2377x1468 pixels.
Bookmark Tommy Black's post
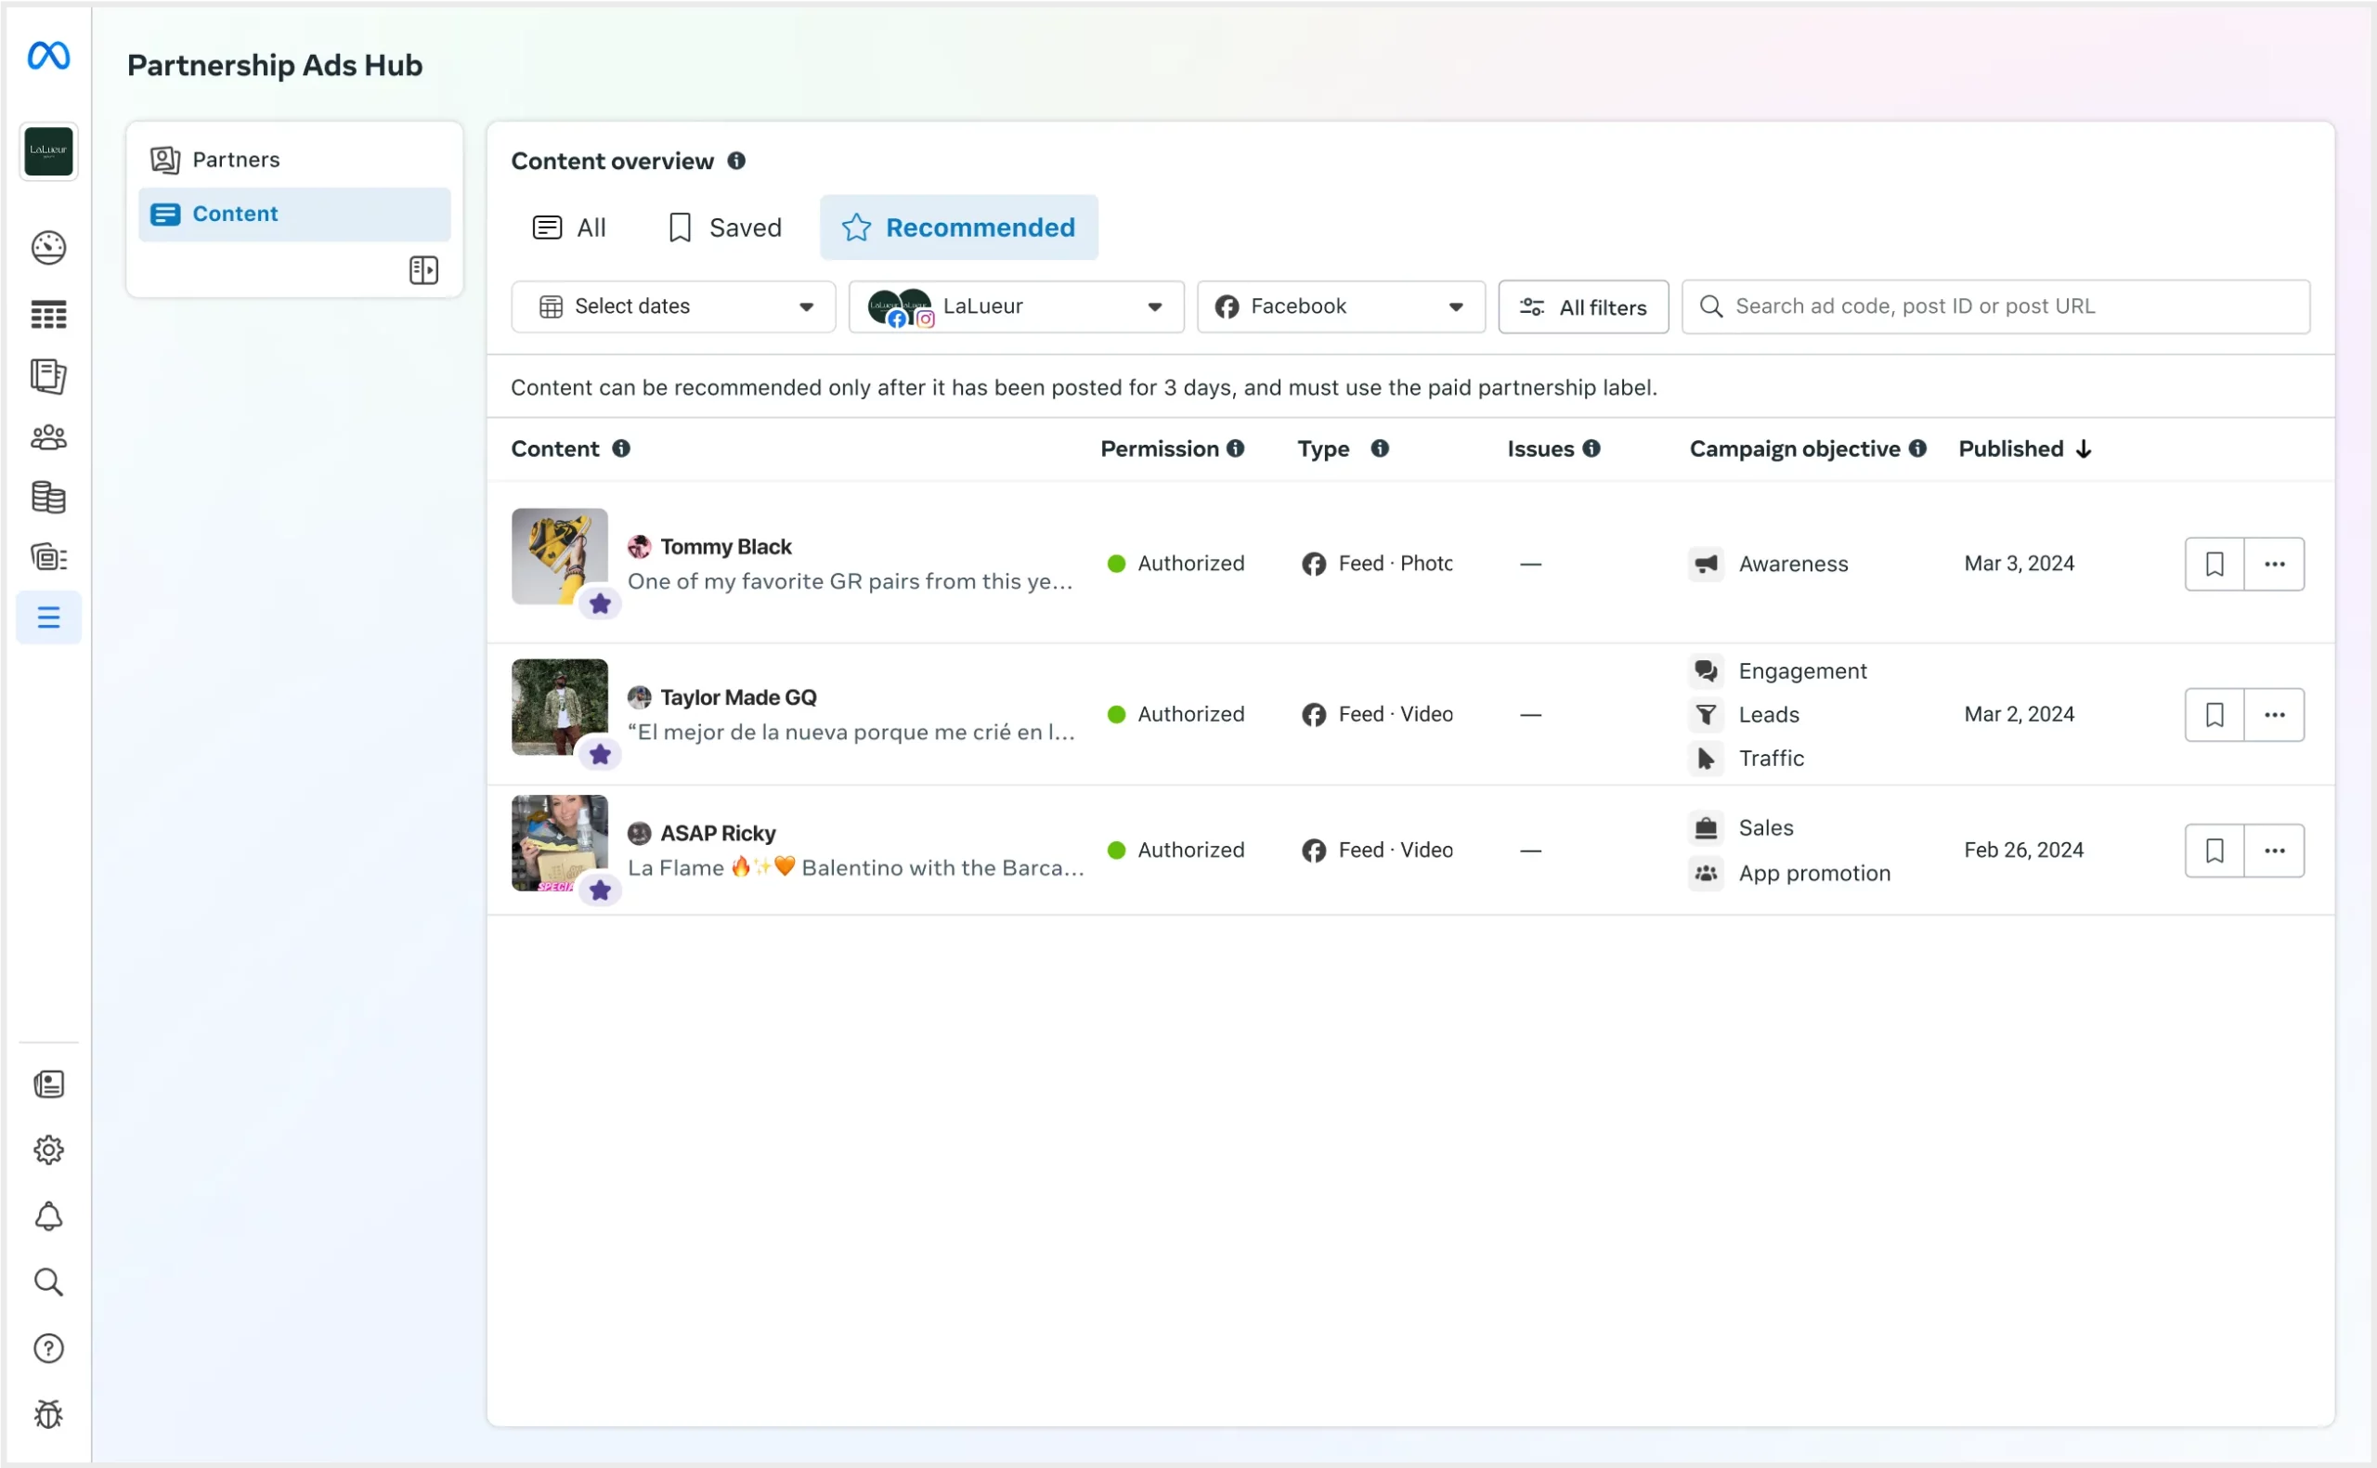tap(2214, 563)
